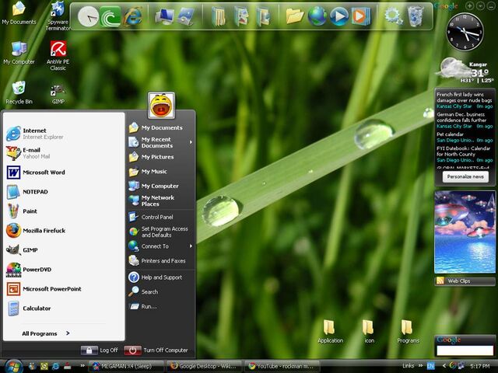Image resolution: width=498 pixels, height=373 pixels.
Task: Launch GIMP from the Start menu list
Action: tap(64, 250)
